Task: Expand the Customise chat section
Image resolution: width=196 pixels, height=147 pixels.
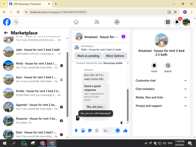Action: pyautogui.click(x=161, y=80)
